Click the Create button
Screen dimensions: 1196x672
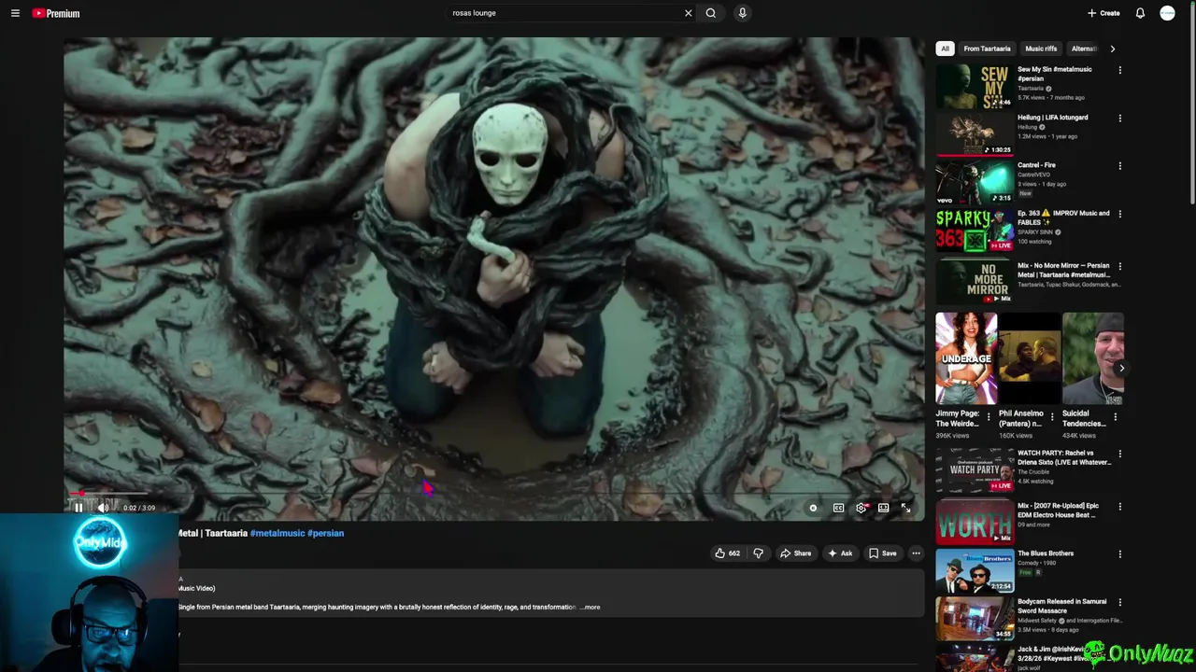1103,13
